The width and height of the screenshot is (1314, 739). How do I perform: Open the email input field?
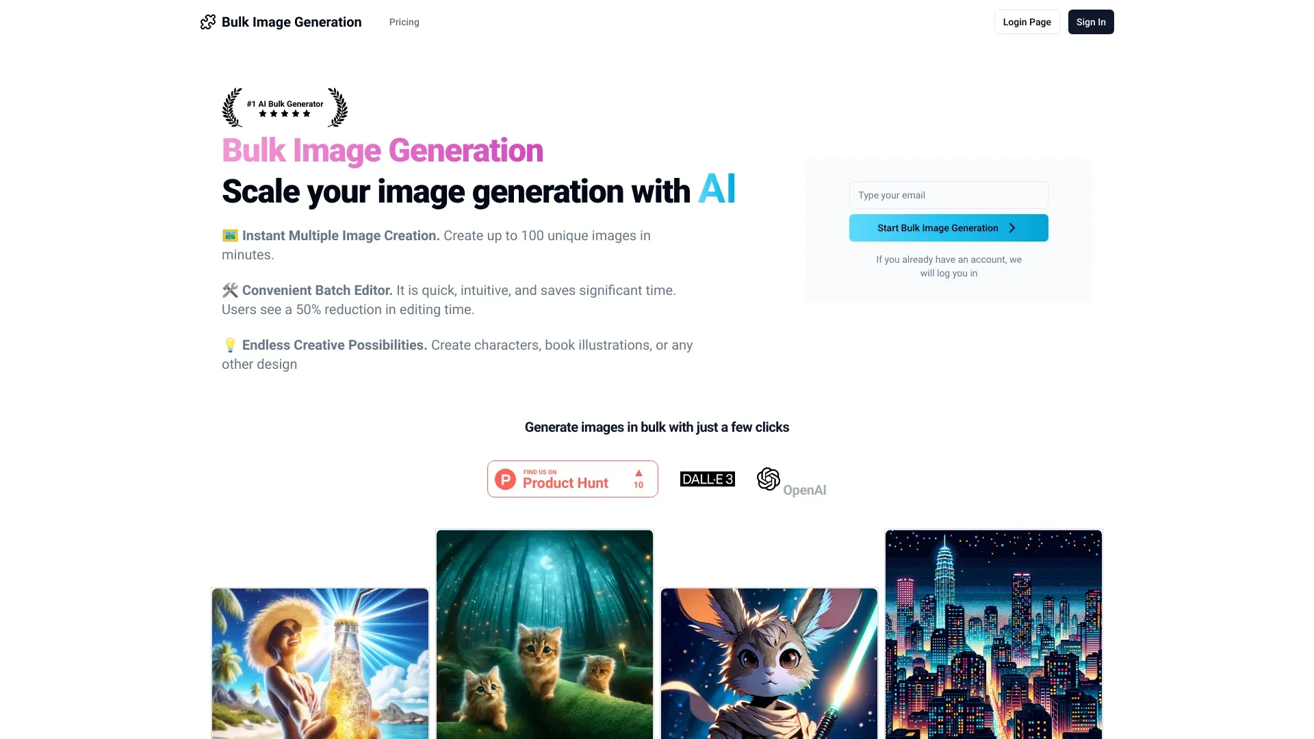[x=949, y=194]
